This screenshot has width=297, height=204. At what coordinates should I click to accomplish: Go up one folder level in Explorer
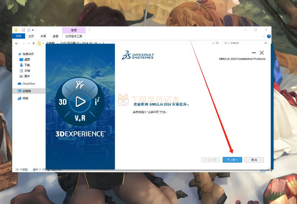(33, 43)
